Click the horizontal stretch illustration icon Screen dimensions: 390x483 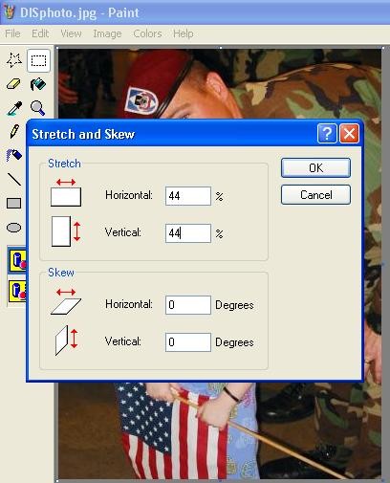tap(66, 192)
